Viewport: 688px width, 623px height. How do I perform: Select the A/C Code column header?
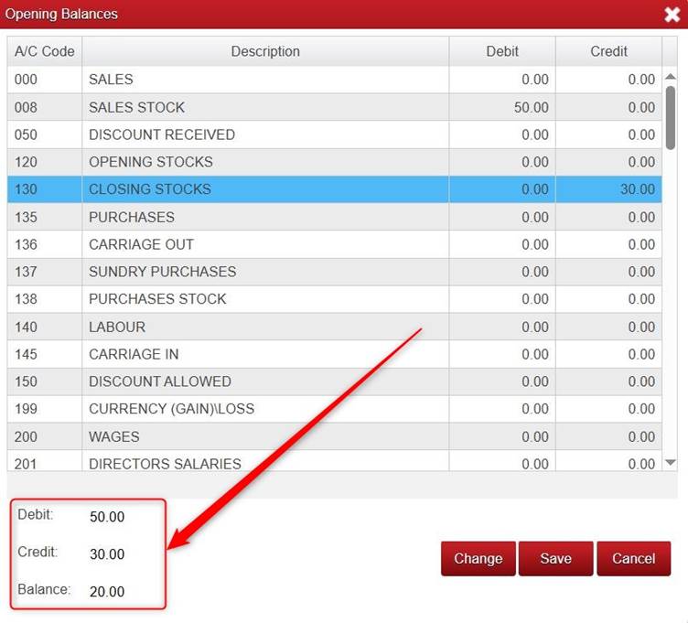tap(44, 51)
